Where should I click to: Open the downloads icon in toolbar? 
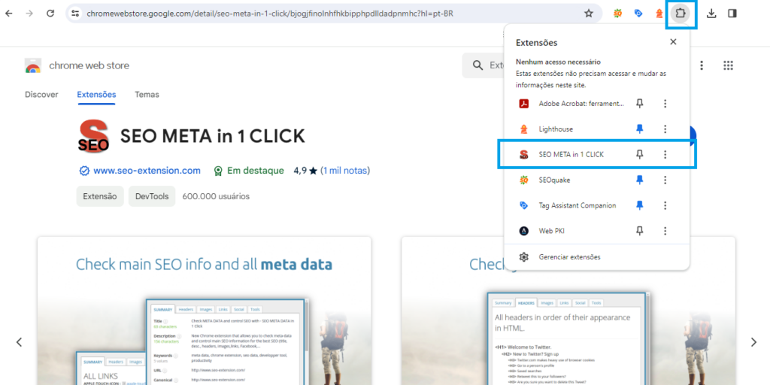[711, 14]
